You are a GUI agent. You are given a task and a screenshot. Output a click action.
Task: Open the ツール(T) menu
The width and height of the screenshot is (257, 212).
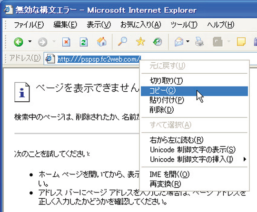click(184, 25)
